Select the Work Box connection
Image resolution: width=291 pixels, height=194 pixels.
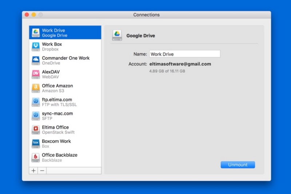(x=65, y=47)
